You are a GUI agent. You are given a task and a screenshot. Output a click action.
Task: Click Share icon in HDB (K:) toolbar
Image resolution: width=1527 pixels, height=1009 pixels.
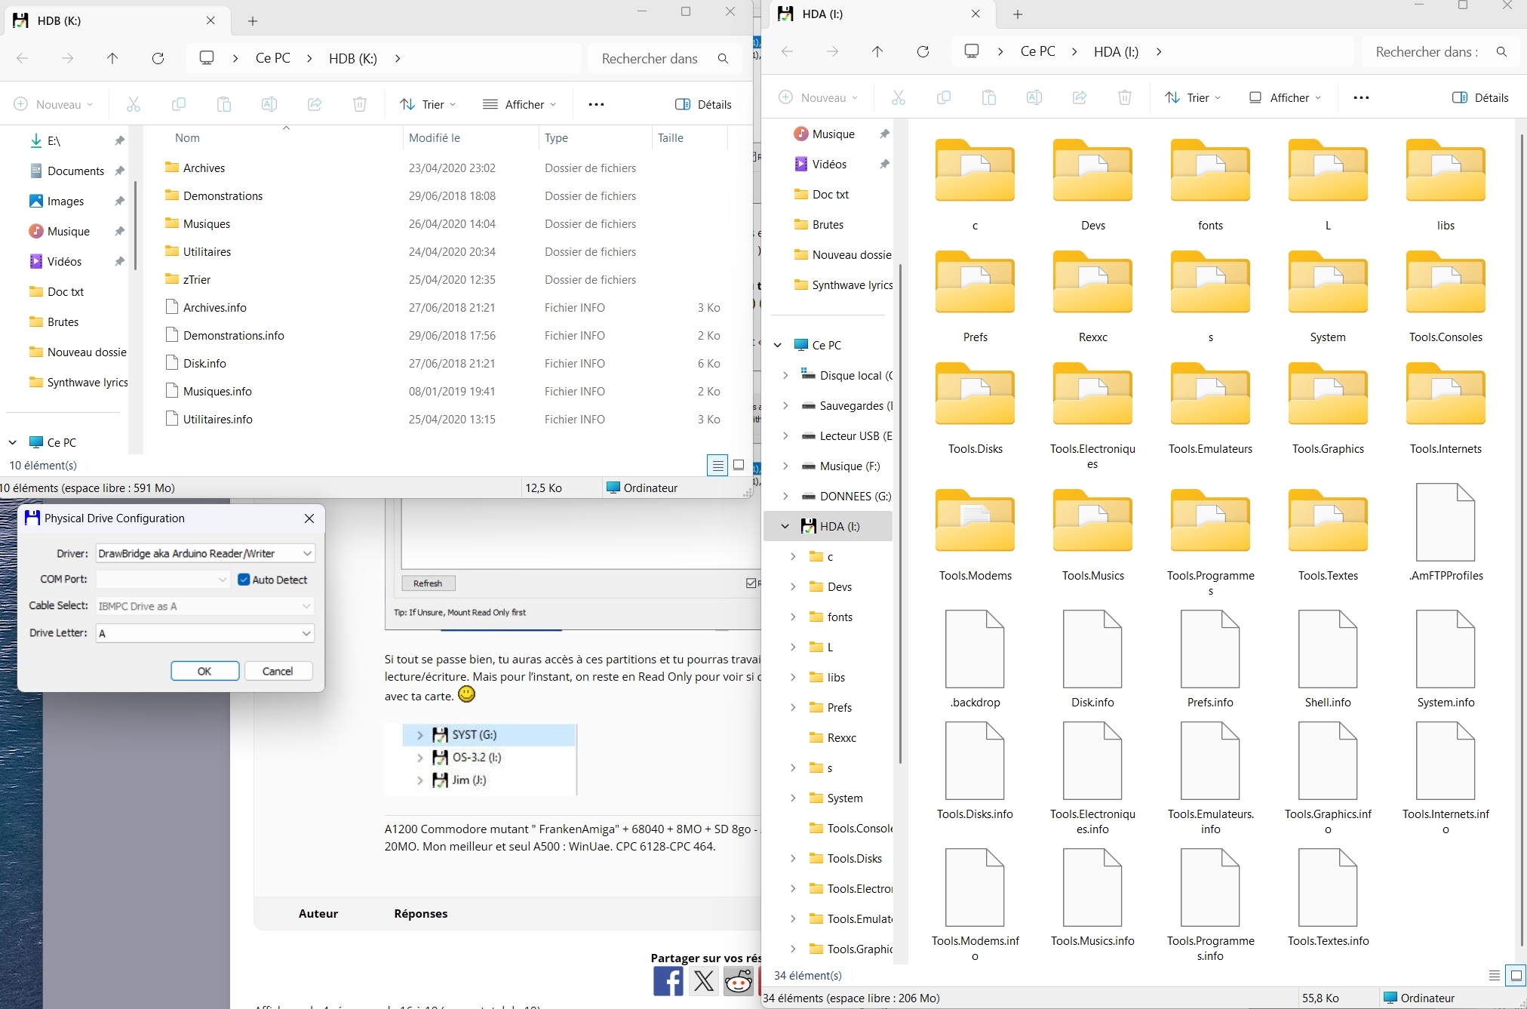point(315,104)
